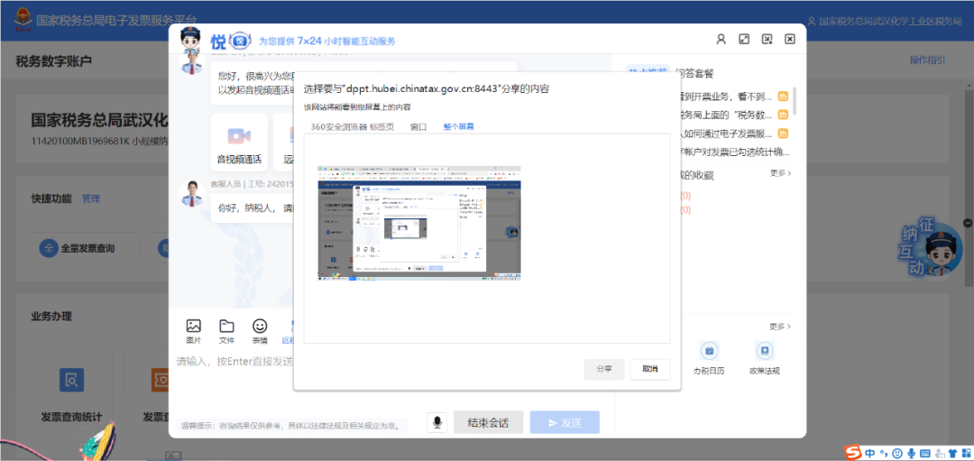
Task: Click 结束会话 to end session
Action: pos(488,422)
